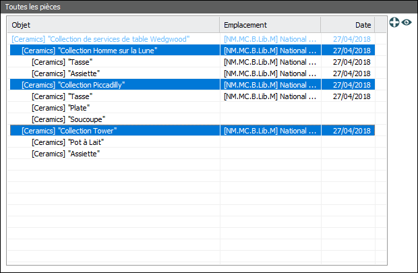This screenshot has width=418, height=273.
Task: Toggle the eye view icon
Action: pyautogui.click(x=407, y=22)
